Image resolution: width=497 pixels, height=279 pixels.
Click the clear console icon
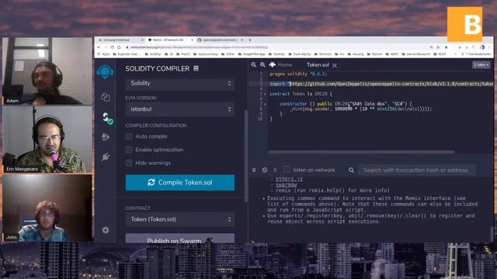[265, 170]
